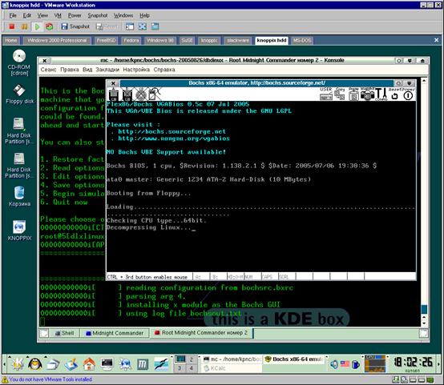Toggle the keyboard layout flag indicator
Viewport: 444px width, 385px height.
[345, 363]
